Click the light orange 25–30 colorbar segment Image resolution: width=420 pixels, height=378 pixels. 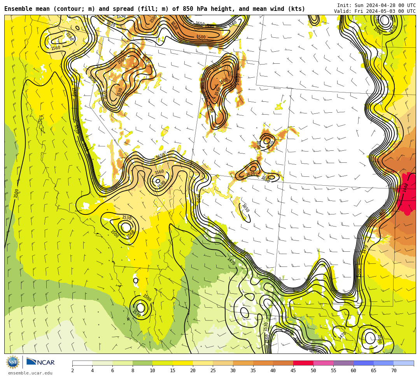[223, 363]
